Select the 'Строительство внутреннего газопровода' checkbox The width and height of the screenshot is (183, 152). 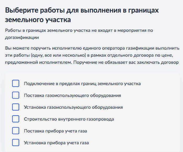click(16, 119)
